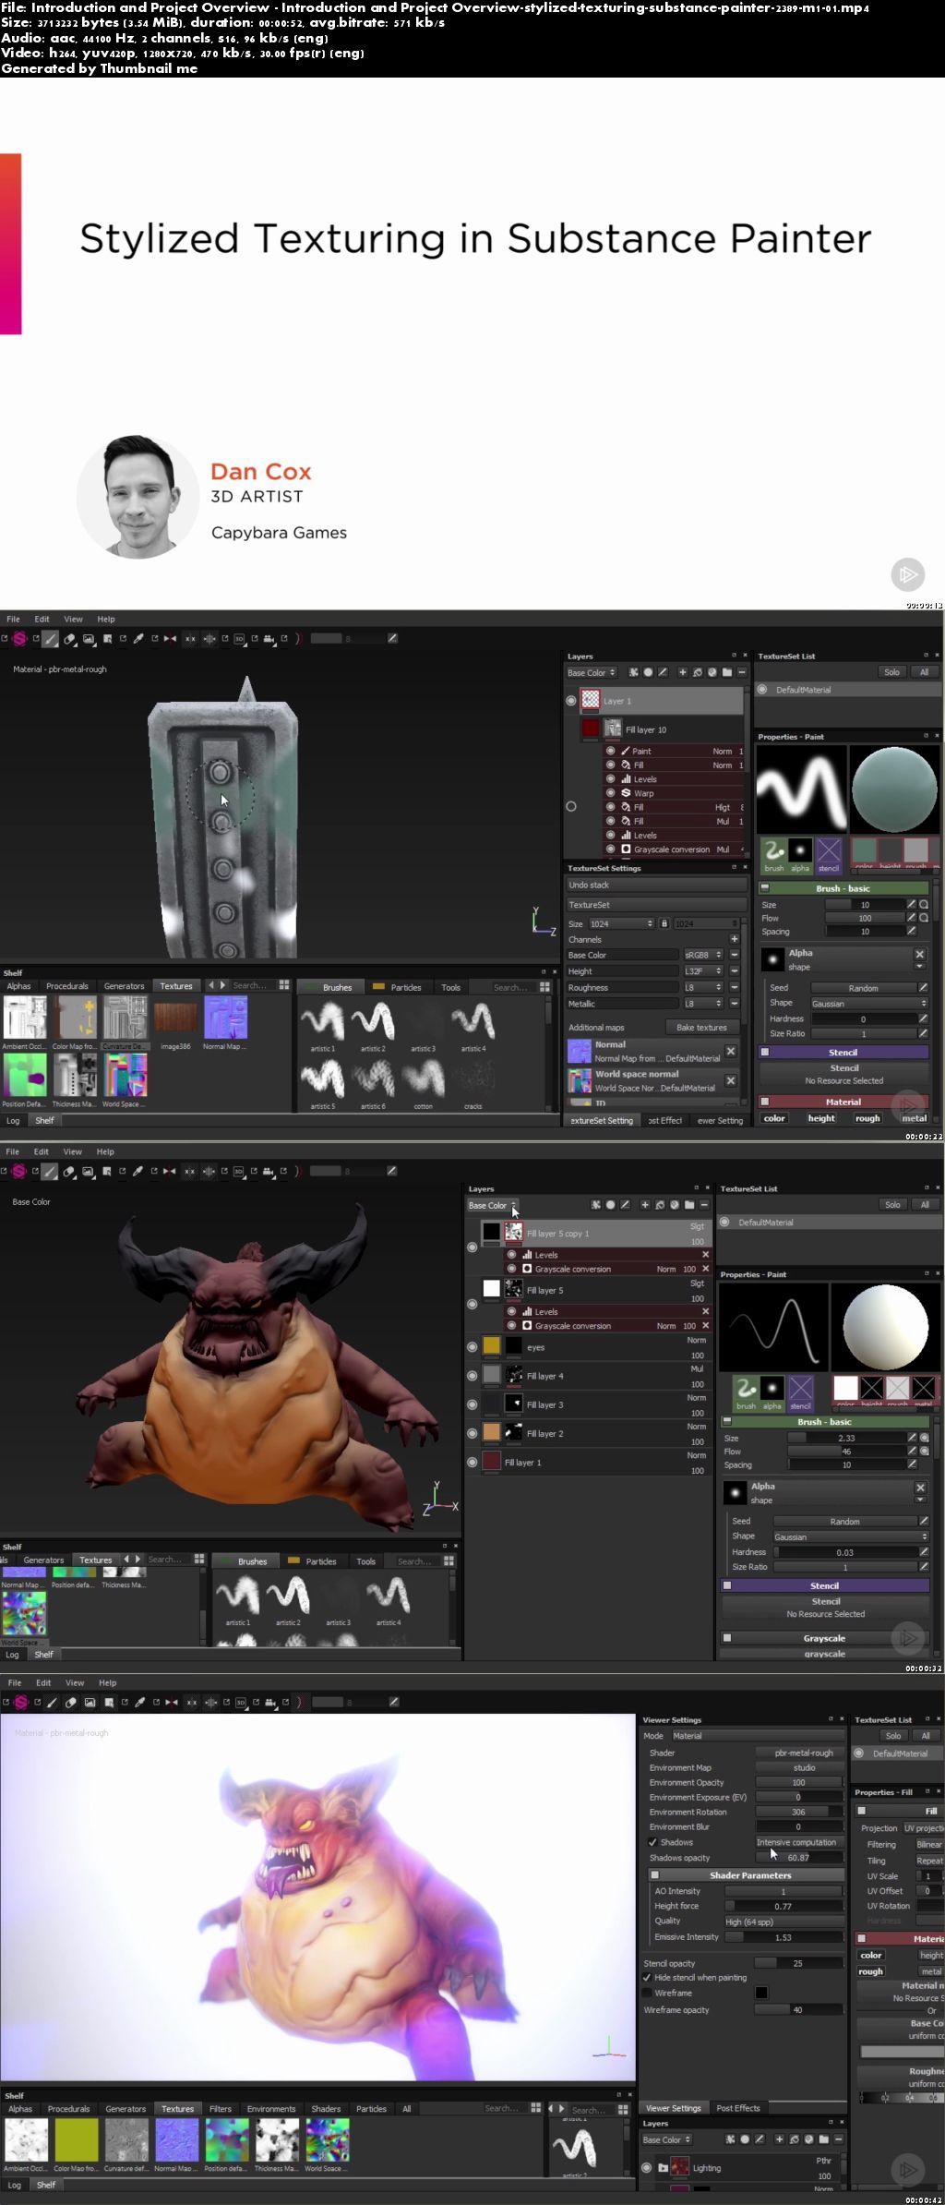This screenshot has width=945, height=2205.
Task: Click the pen pressure icon on the Hardness 0.03 row
Action: pyautogui.click(x=924, y=1552)
